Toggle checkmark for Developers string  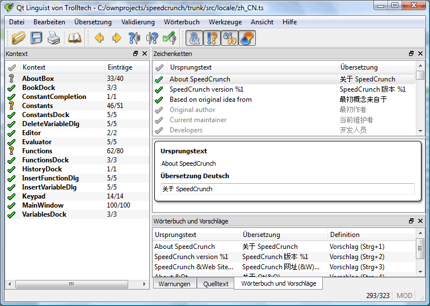[x=159, y=130]
